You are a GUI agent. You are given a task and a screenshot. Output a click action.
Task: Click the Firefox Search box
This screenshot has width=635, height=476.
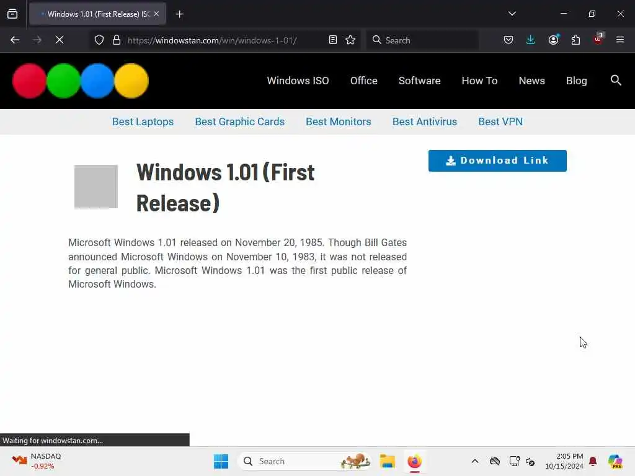click(x=422, y=40)
